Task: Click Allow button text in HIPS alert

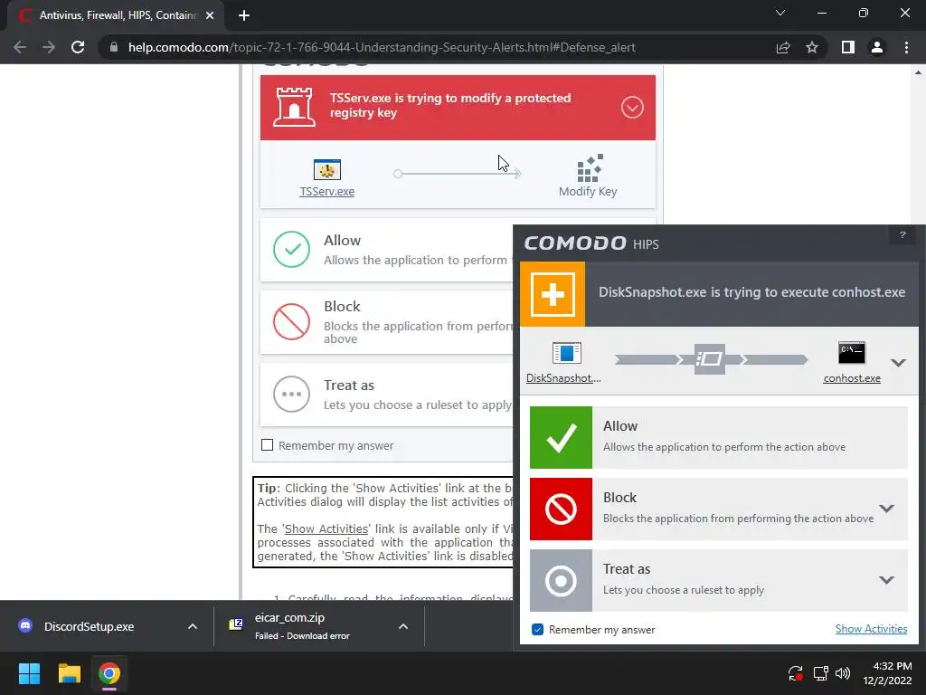Action: click(x=620, y=426)
